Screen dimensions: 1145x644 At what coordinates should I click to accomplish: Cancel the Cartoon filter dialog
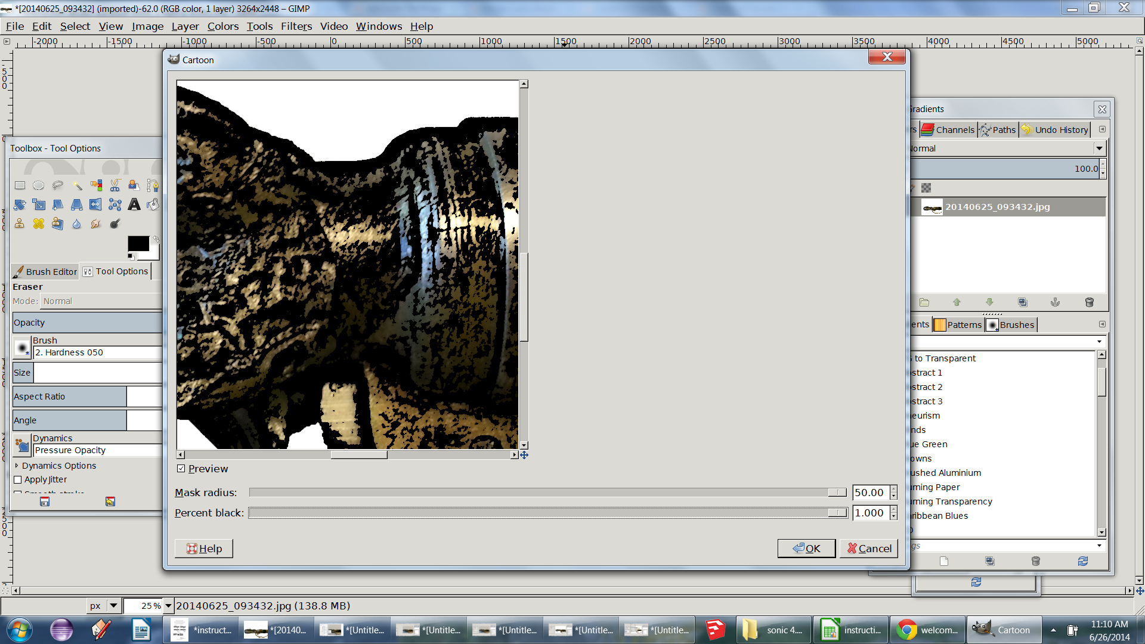(x=869, y=549)
